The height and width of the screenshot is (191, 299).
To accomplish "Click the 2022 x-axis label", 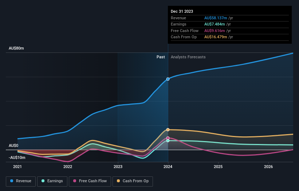I will [x=68, y=167].
